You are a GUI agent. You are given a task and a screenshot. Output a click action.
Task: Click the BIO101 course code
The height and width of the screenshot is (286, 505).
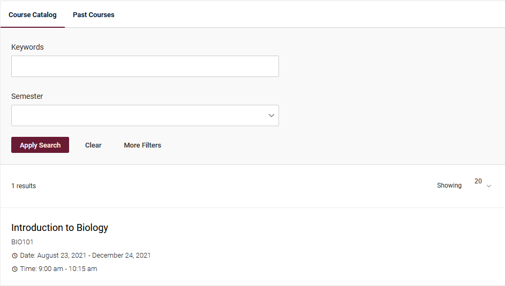22,242
